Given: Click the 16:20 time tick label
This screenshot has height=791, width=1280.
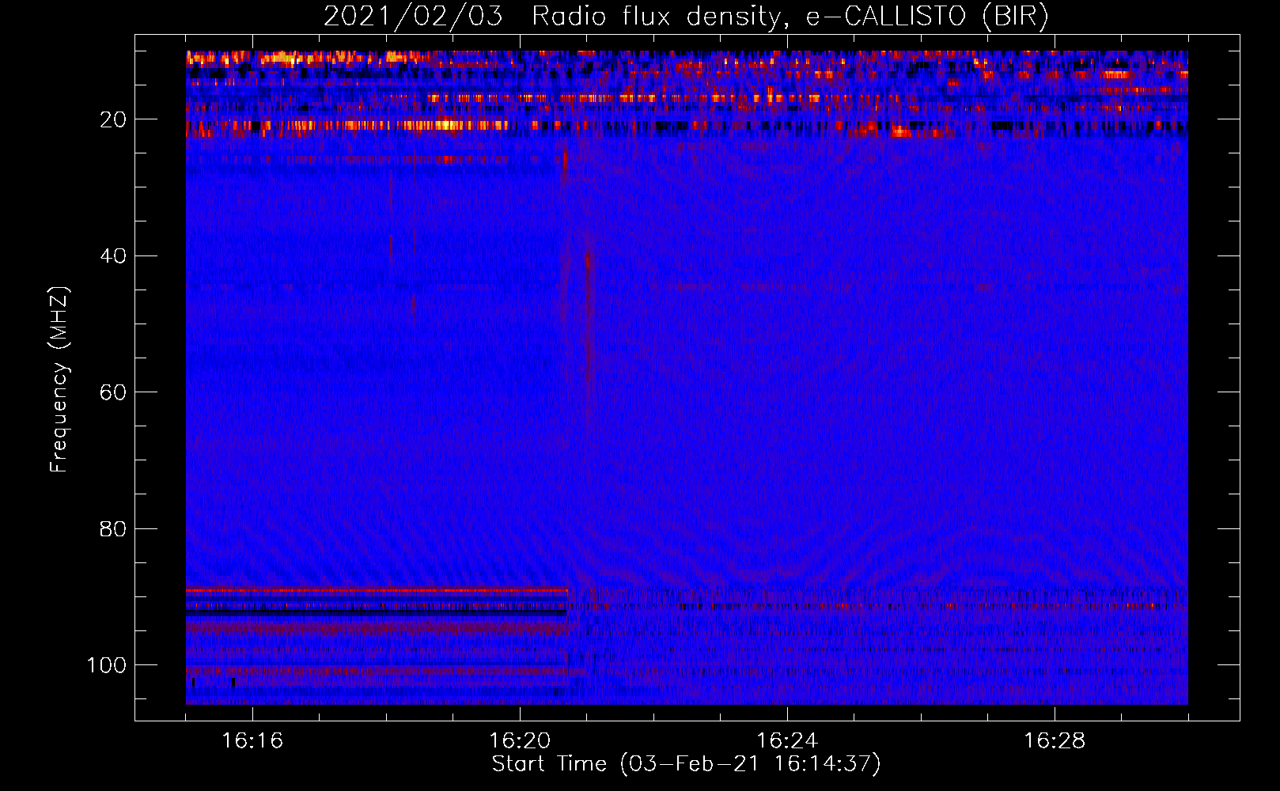Looking at the screenshot, I should [x=520, y=741].
